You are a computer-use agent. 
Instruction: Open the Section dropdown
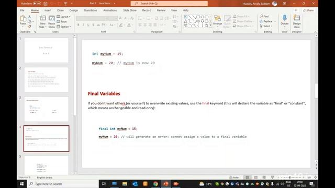[64, 27]
